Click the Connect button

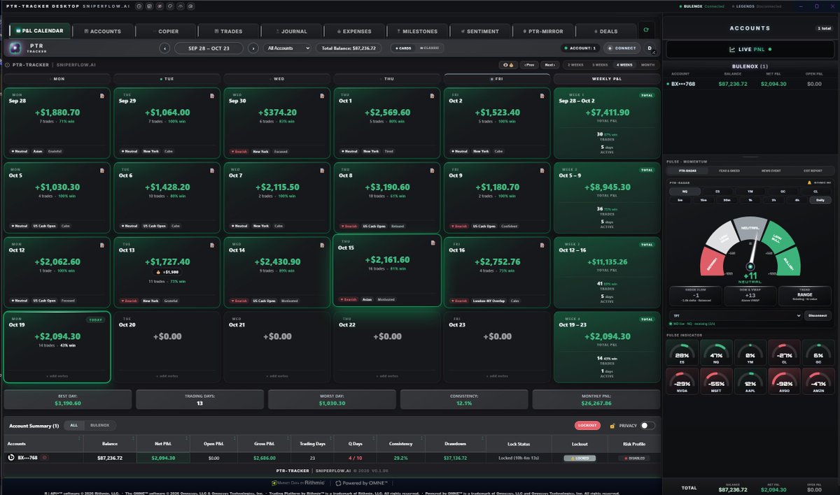coord(621,48)
